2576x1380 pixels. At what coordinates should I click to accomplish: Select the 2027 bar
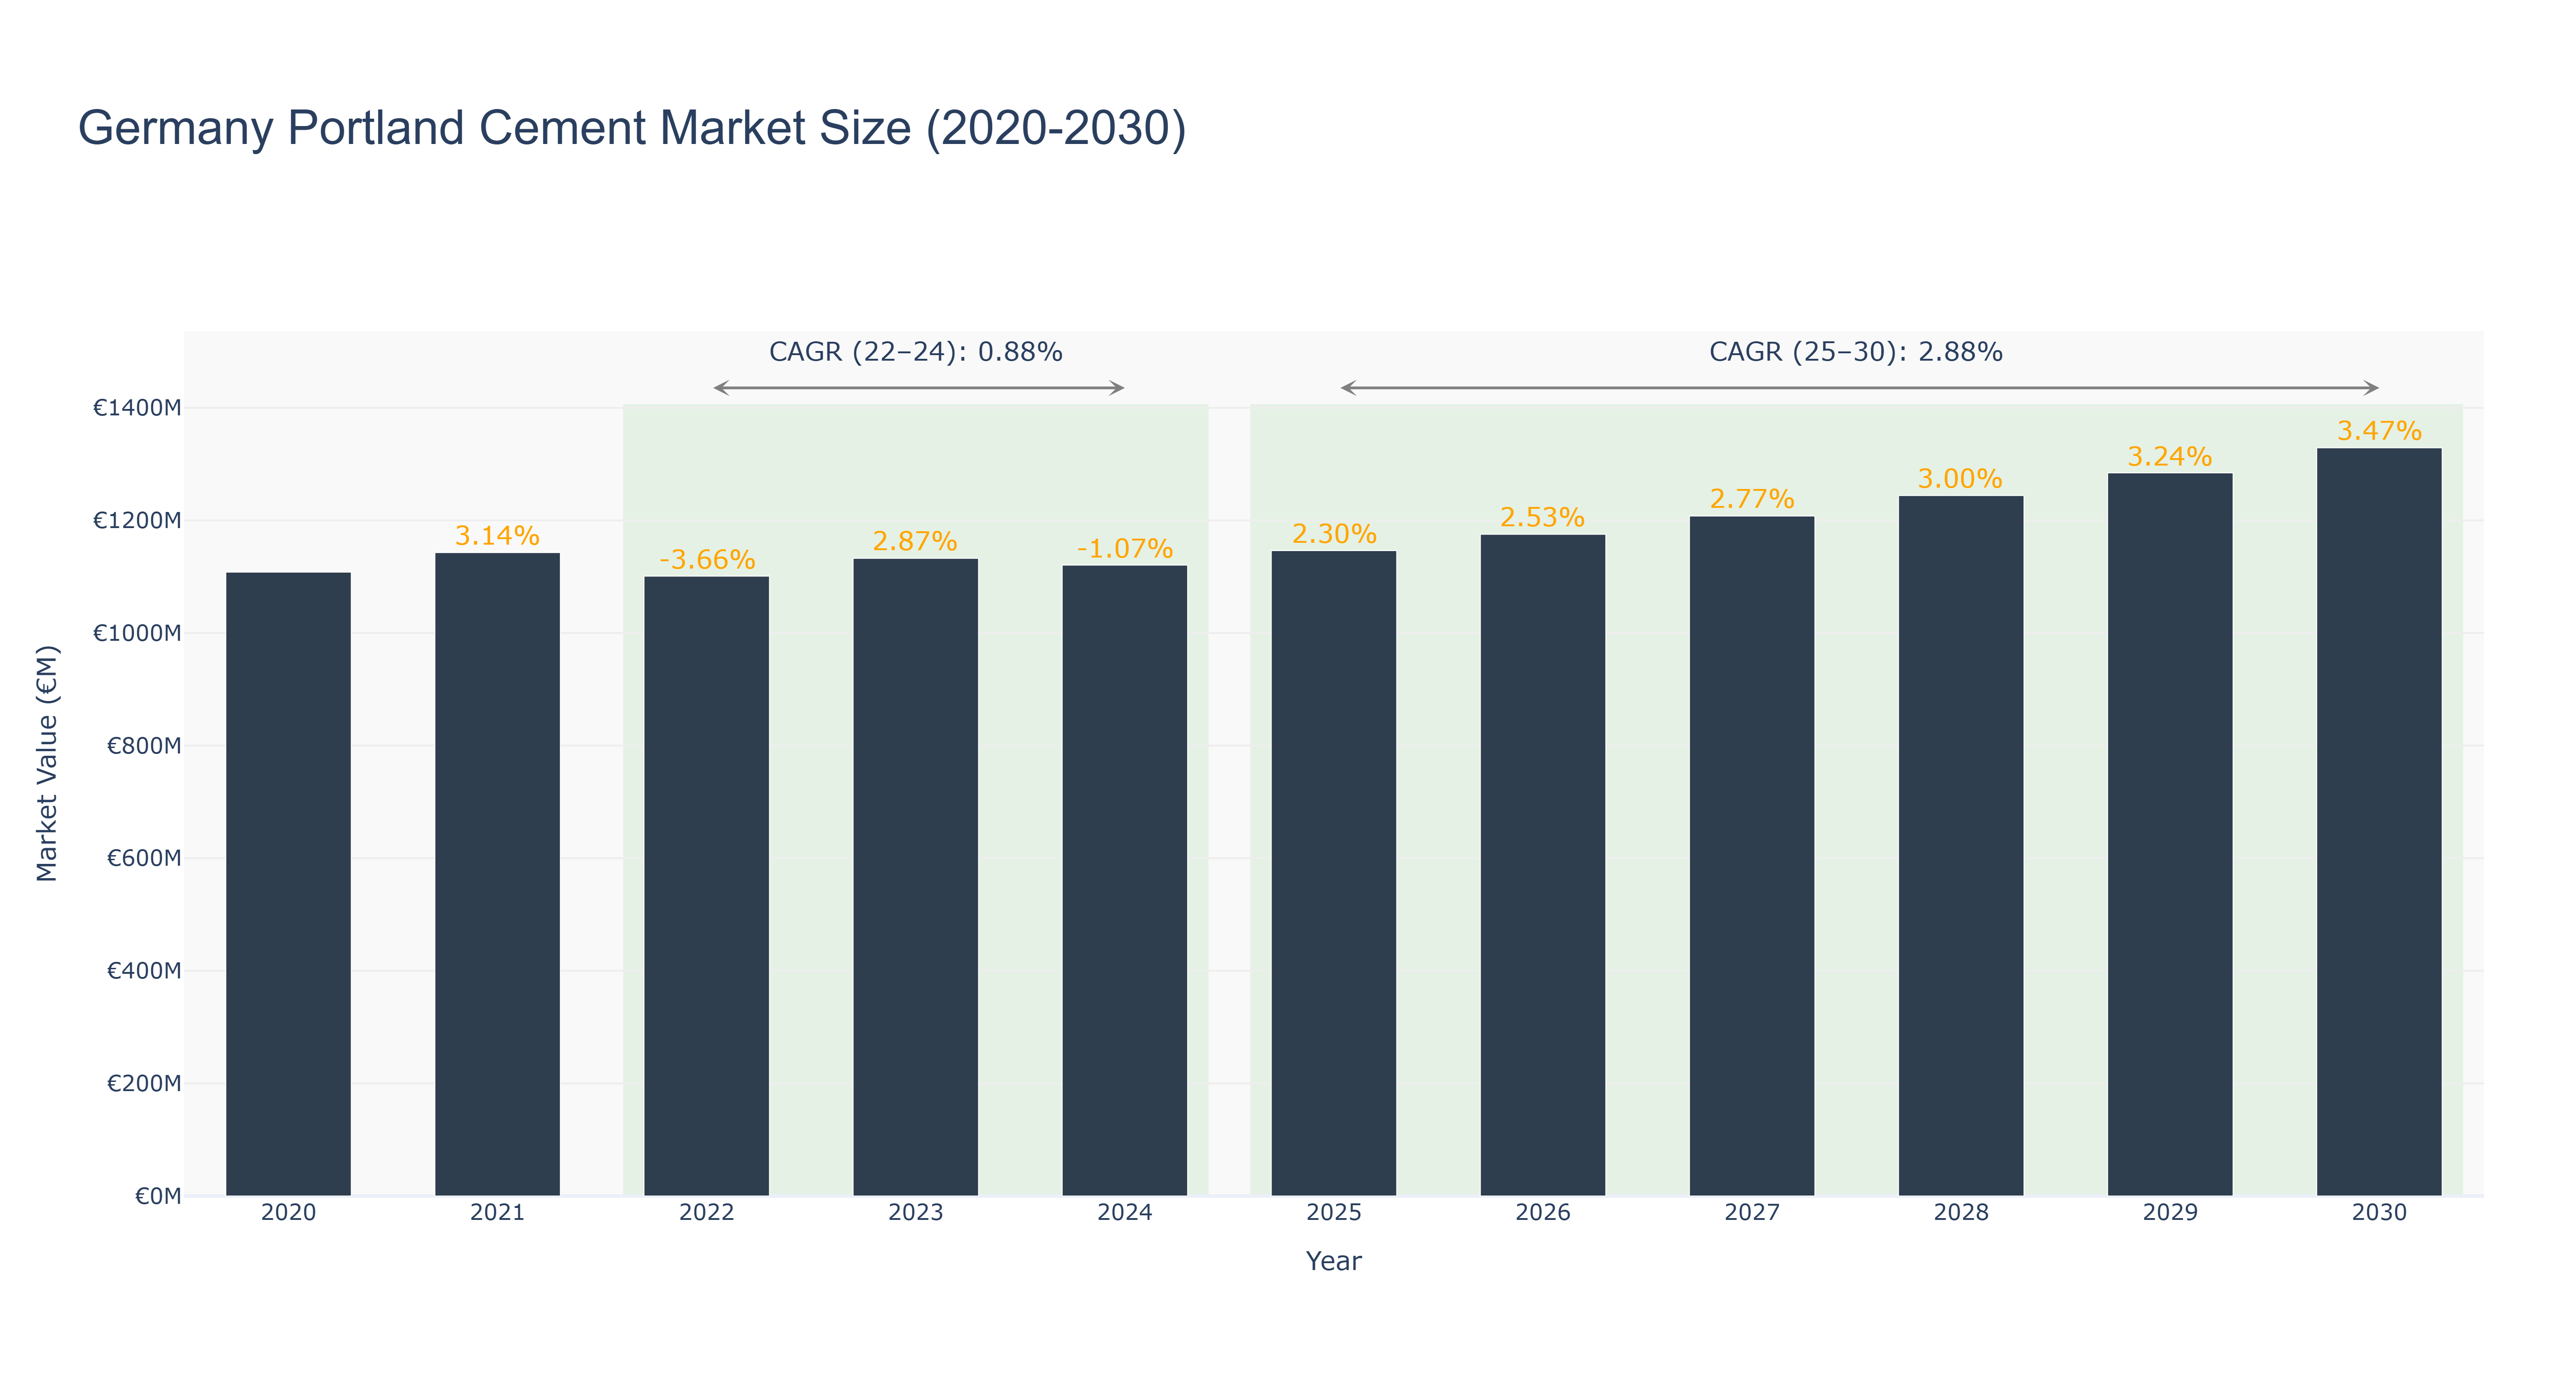[x=1751, y=856]
